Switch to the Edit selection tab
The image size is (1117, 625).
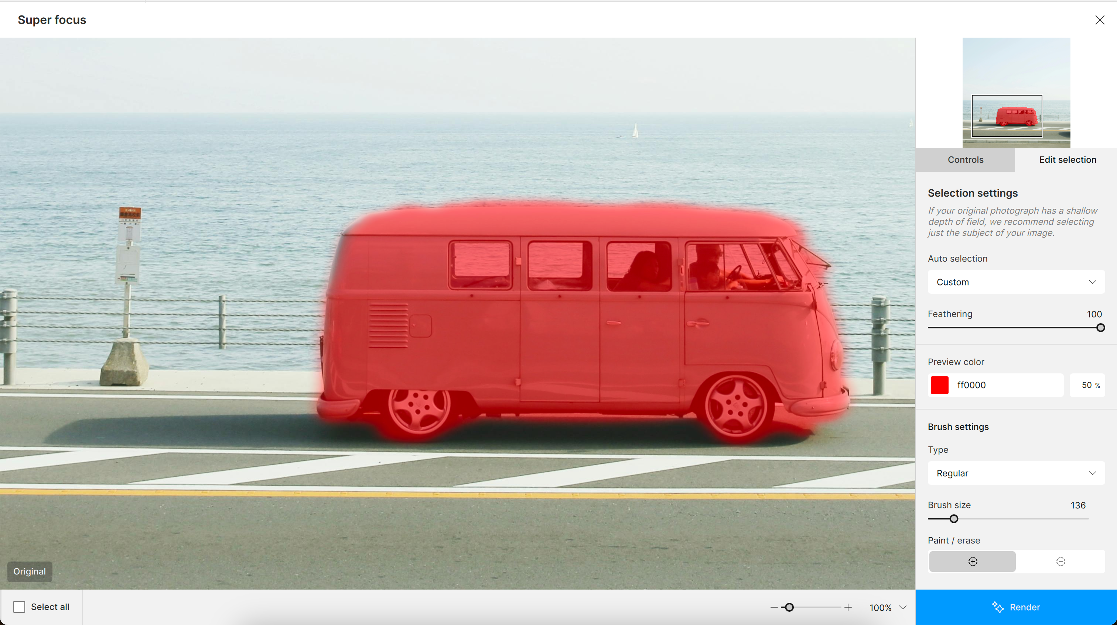click(1067, 160)
